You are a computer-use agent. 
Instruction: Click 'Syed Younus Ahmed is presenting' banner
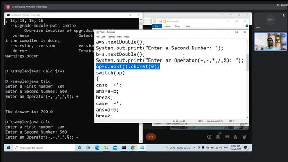coord(29,7)
